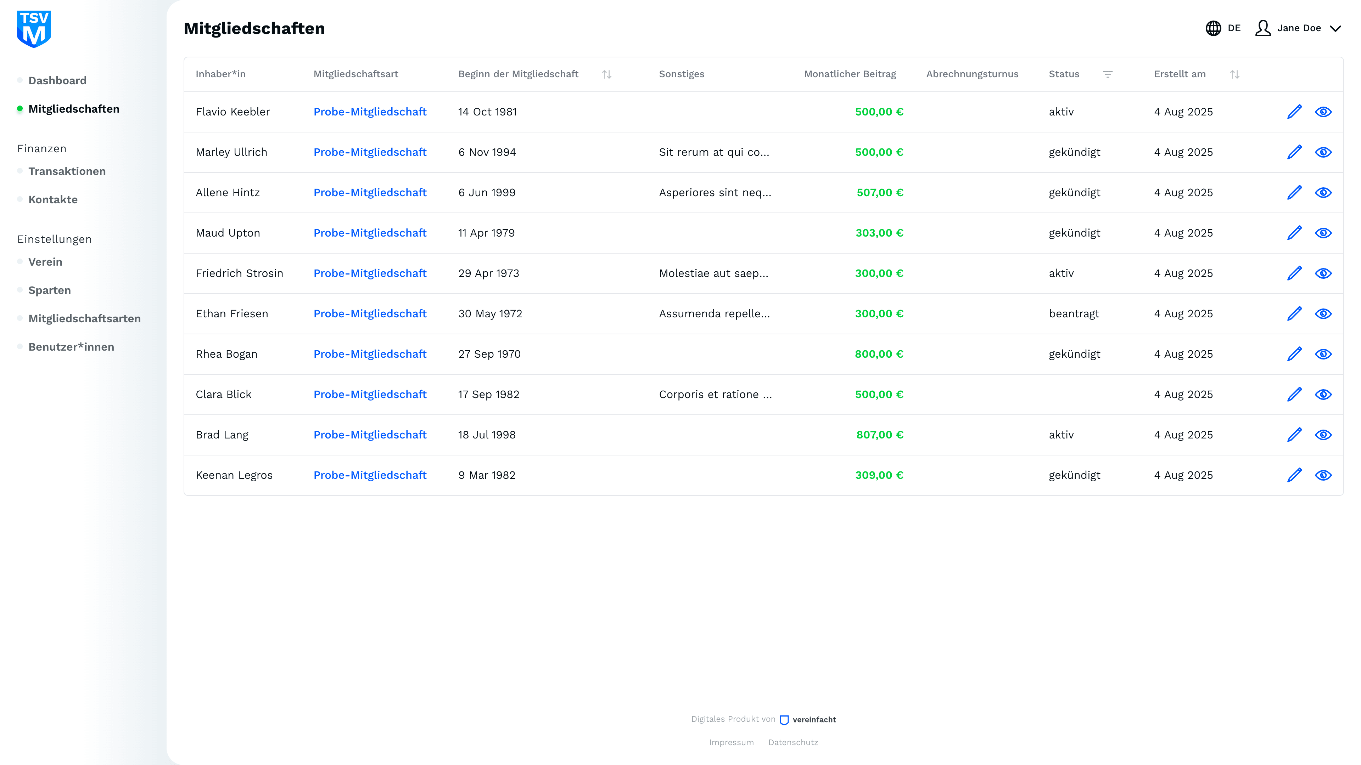Sort by Erstellt am column arrows
Viewport: 1361px width, 765px height.
pyautogui.click(x=1234, y=74)
